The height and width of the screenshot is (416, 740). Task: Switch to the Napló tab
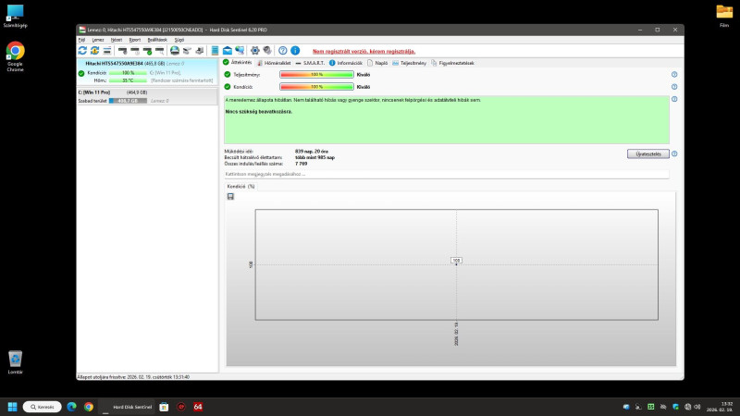(377, 63)
